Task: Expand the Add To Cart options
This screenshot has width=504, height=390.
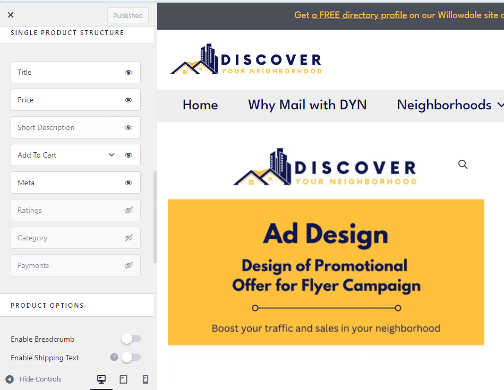Action: pyautogui.click(x=112, y=155)
